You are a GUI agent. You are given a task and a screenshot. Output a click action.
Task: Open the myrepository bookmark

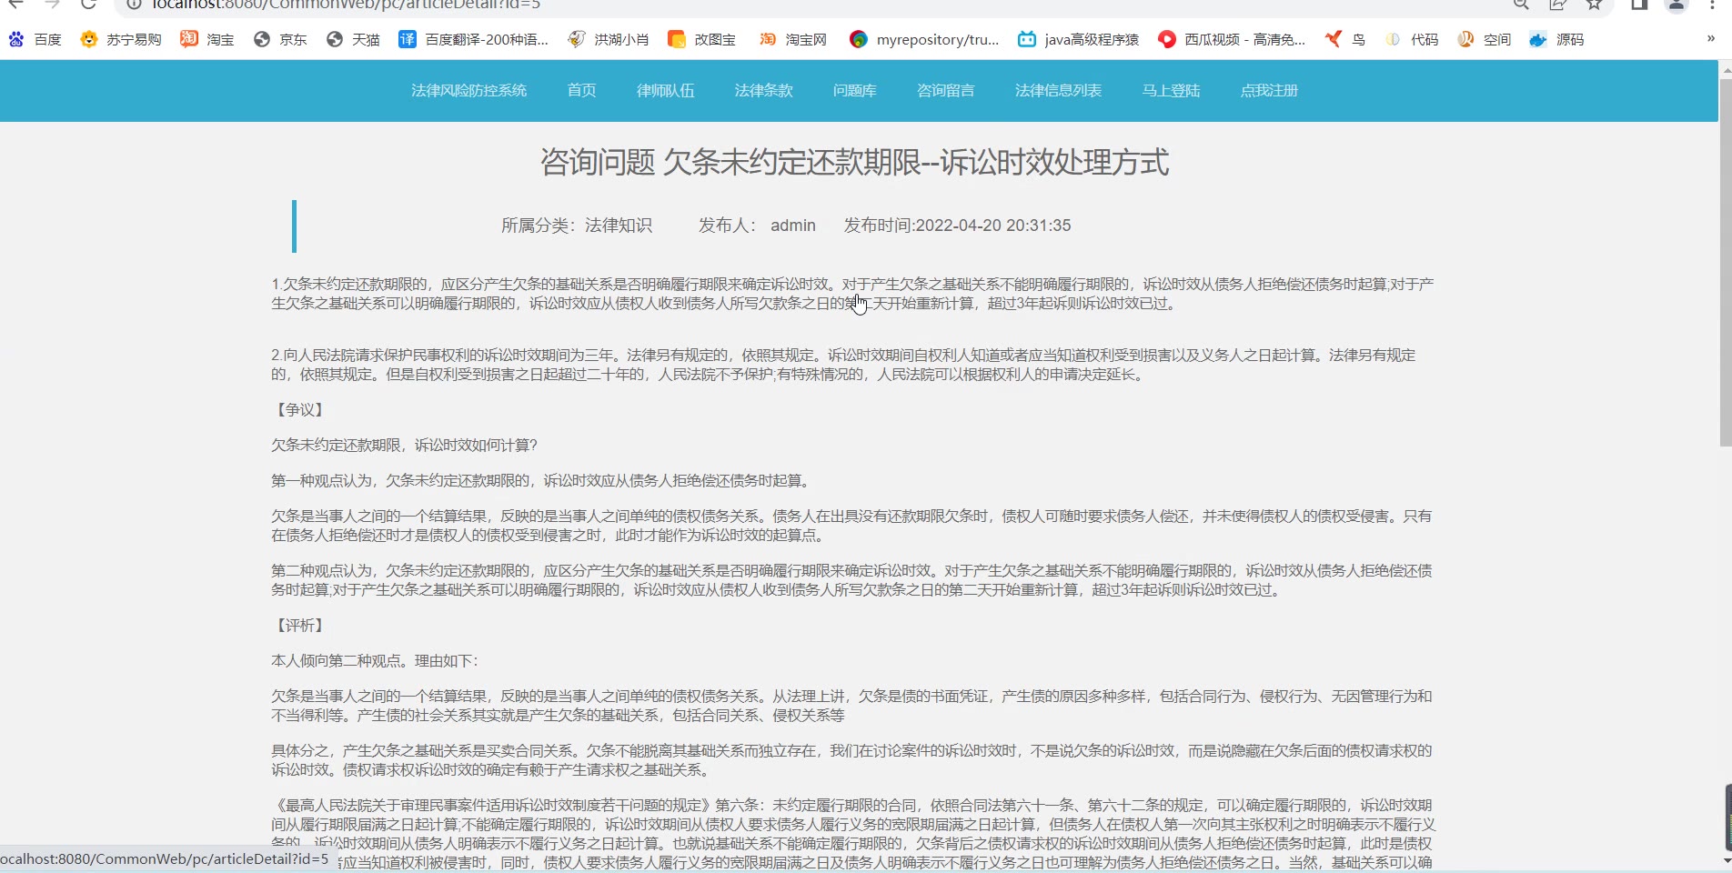click(924, 39)
